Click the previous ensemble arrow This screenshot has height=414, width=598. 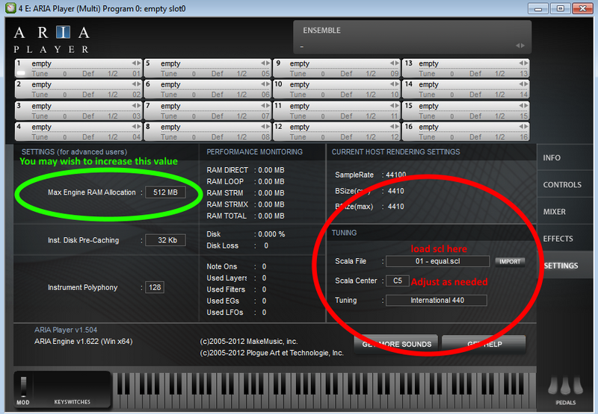click(518, 46)
